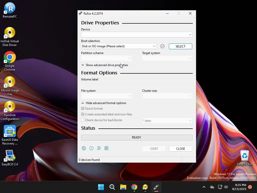Open the Cluster size dropdown
Image resolution: width=257 pixels, height=193 pixels.
(x=167, y=96)
